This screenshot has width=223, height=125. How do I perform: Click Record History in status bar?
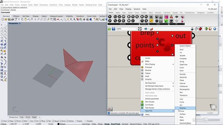[x=136, y=124]
